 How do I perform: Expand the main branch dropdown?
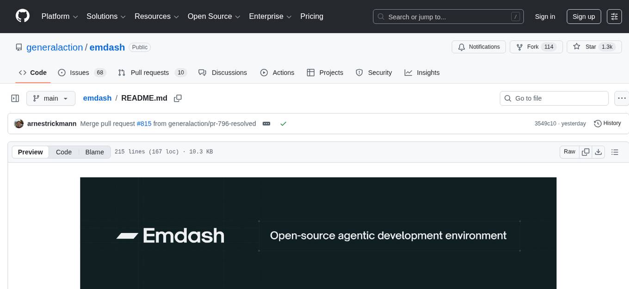[x=50, y=98]
